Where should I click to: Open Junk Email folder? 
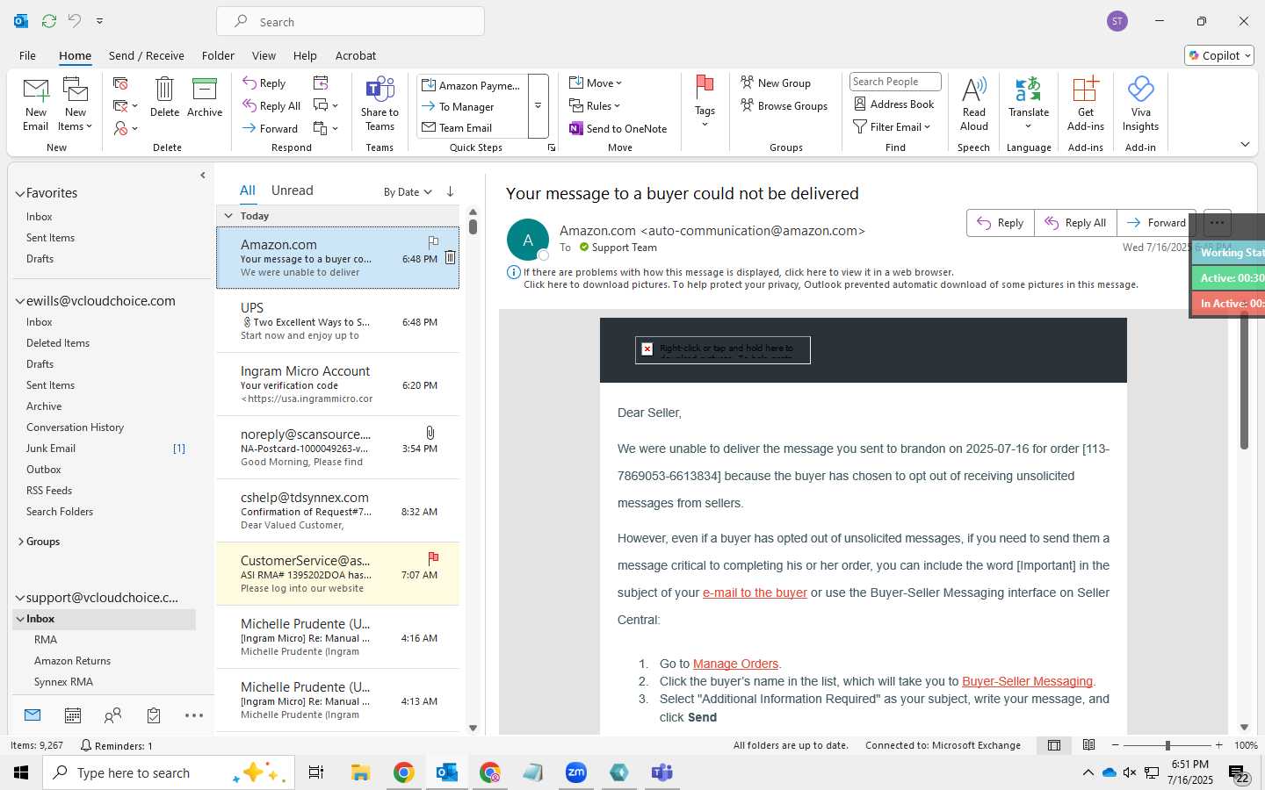pos(51,449)
